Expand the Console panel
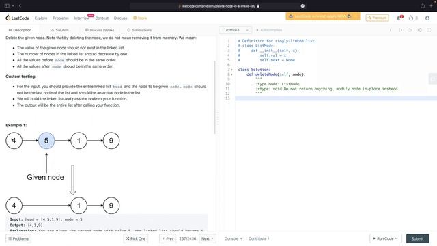 [234, 238]
